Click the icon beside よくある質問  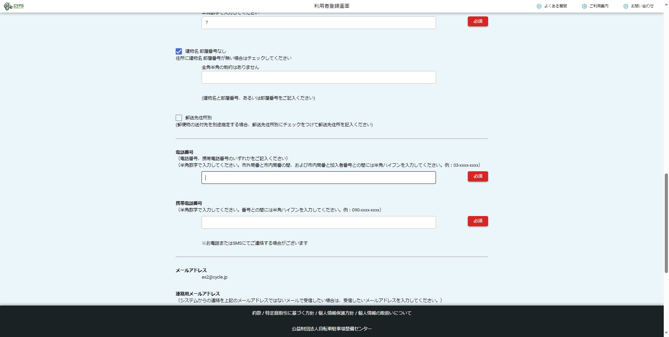[x=539, y=6]
